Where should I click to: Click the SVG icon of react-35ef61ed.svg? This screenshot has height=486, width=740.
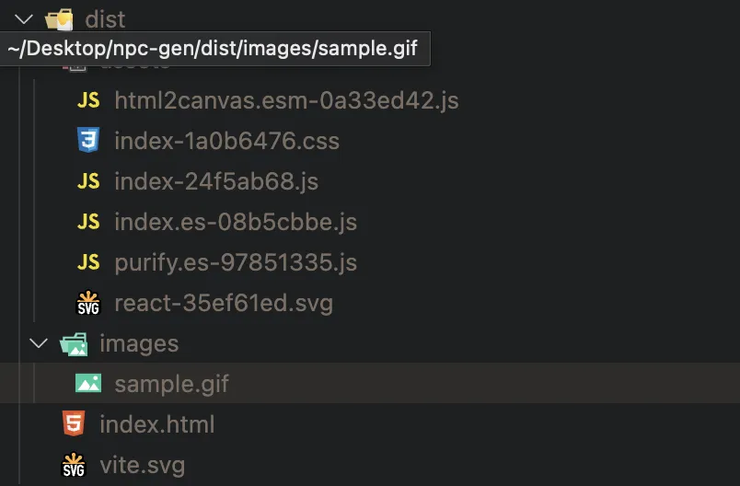(x=88, y=303)
